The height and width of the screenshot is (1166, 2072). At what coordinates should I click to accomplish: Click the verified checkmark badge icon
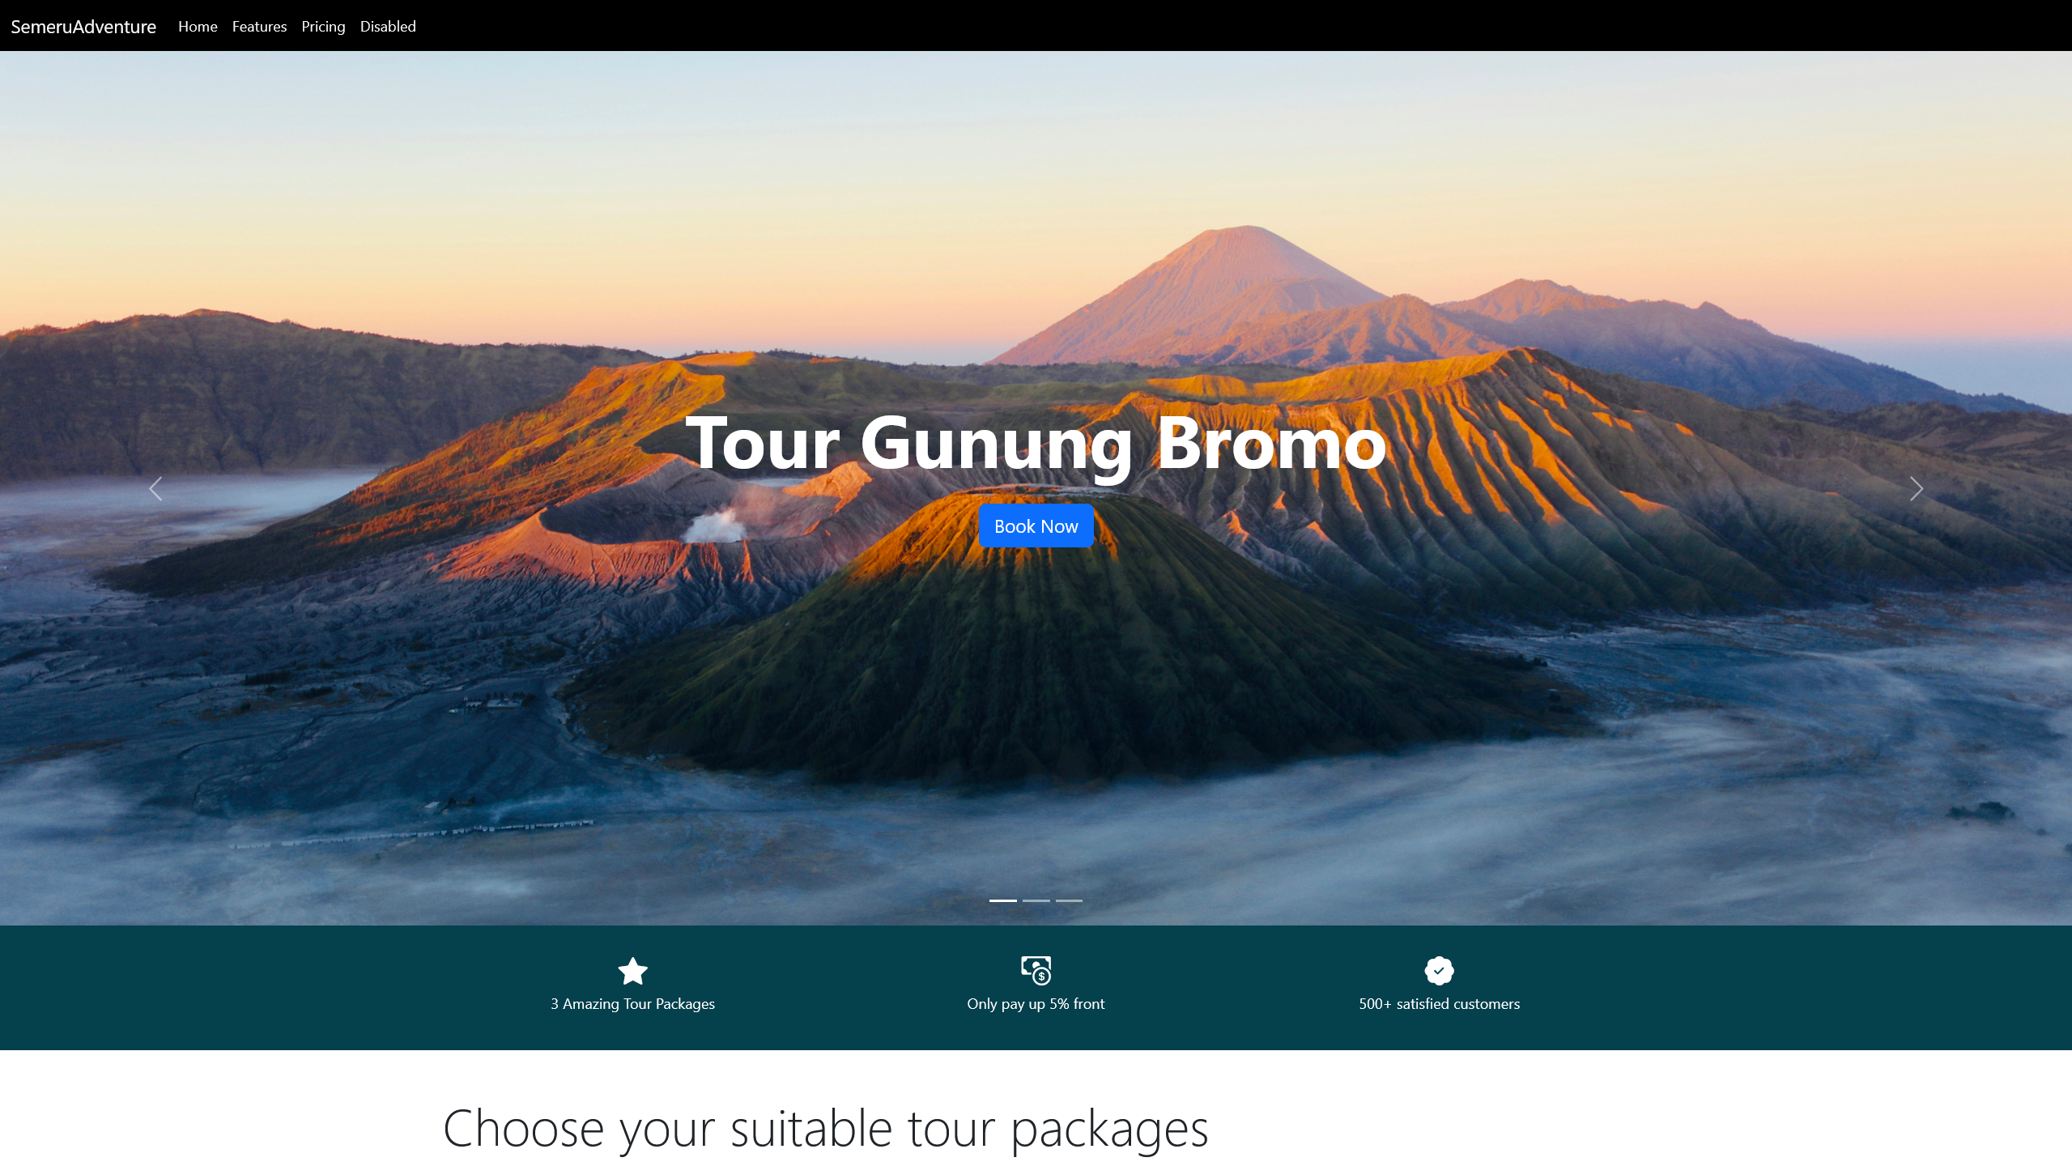pos(1439,970)
